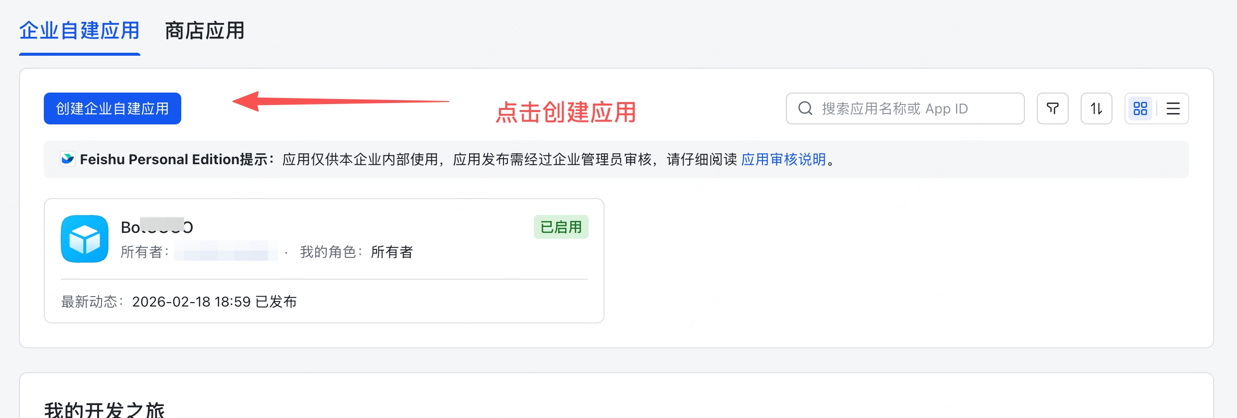Open the filter funnel options

(1052, 108)
